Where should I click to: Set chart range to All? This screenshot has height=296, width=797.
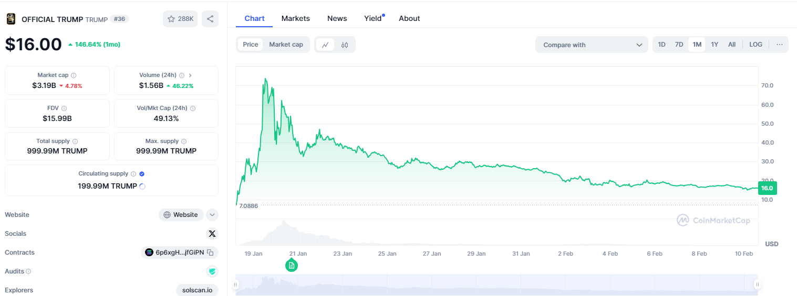tap(732, 45)
